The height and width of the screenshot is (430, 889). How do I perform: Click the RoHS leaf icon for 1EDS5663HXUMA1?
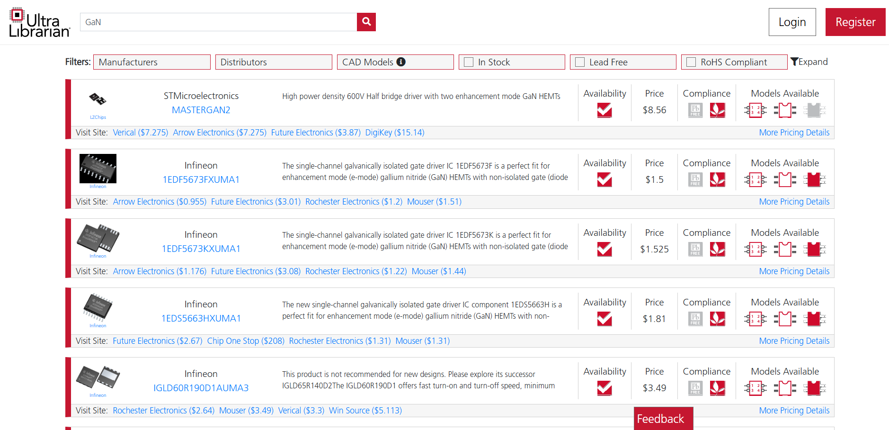pyautogui.click(x=717, y=319)
